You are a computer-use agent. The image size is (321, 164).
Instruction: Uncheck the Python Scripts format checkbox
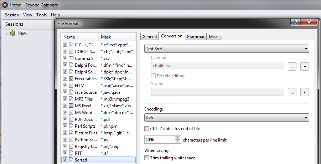pyautogui.click(x=65, y=140)
